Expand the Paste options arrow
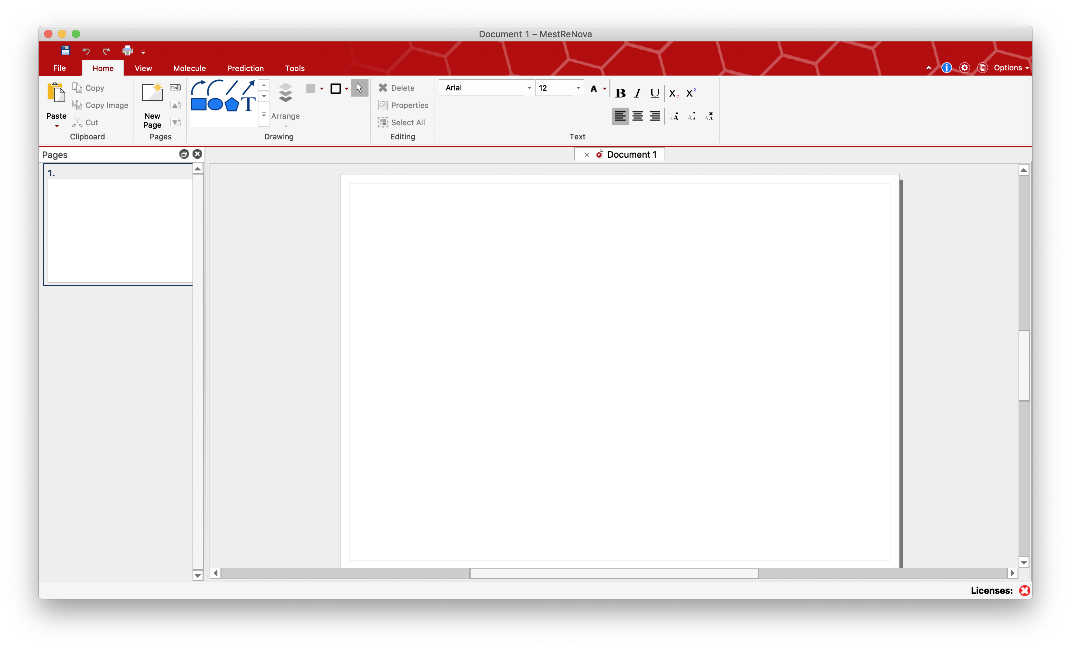 [57, 126]
